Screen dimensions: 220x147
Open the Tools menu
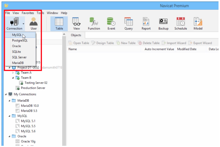40,13
